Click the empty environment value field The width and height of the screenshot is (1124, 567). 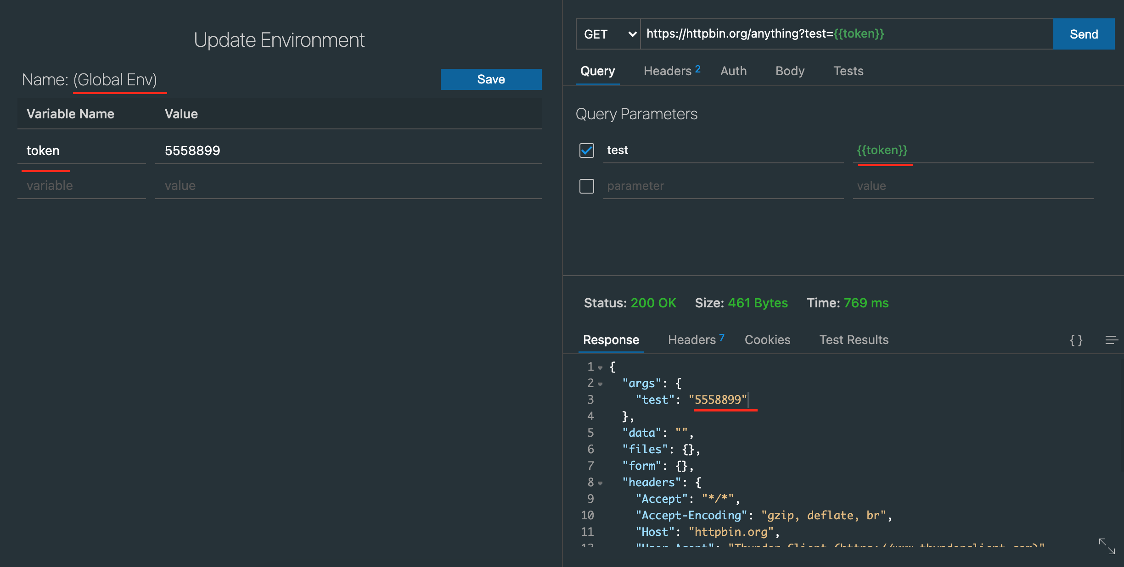348,186
